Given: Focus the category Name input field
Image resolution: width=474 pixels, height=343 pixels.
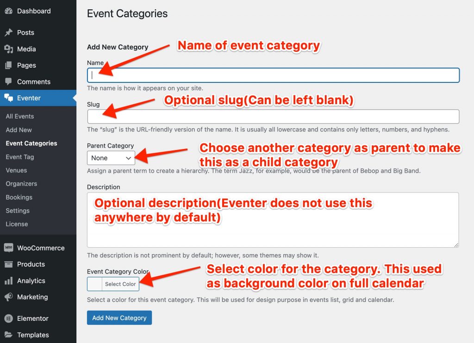Looking at the screenshot, I should tap(273, 75).
